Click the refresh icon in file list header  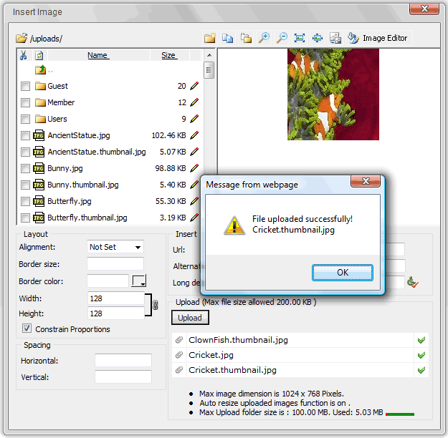[39, 55]
